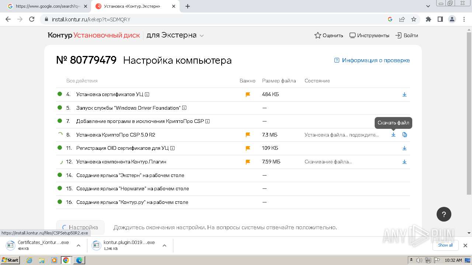Open a new browser tab
The image size is (472, 265).
pos(188,6)
